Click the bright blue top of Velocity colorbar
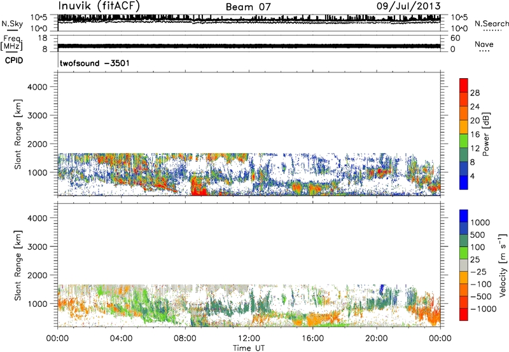This screenshot has width=509, height=352. pos(464,216)
